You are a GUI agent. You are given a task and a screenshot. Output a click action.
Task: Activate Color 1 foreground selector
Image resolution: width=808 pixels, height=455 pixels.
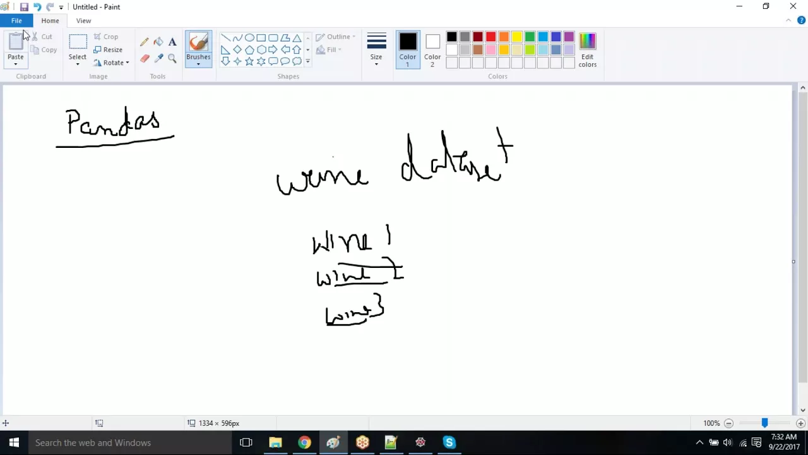tap(408, 50)
